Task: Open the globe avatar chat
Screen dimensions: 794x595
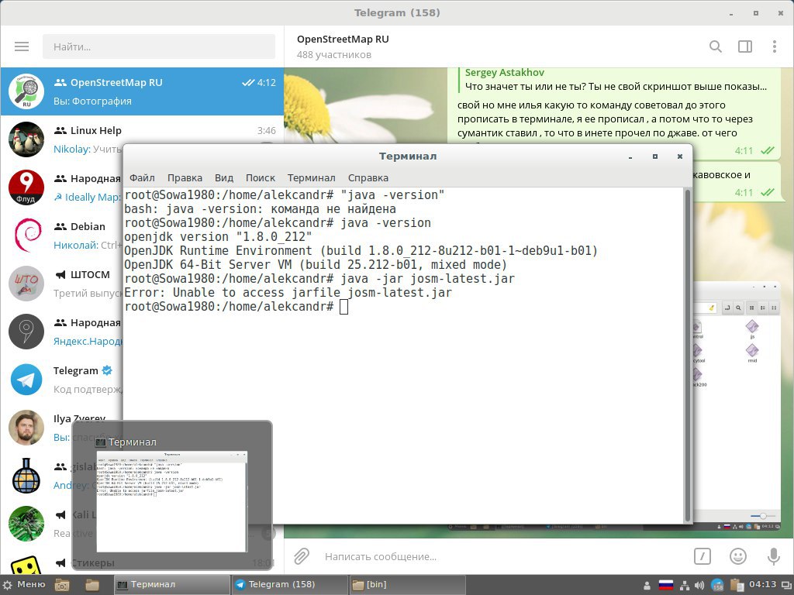Action: 26,476
